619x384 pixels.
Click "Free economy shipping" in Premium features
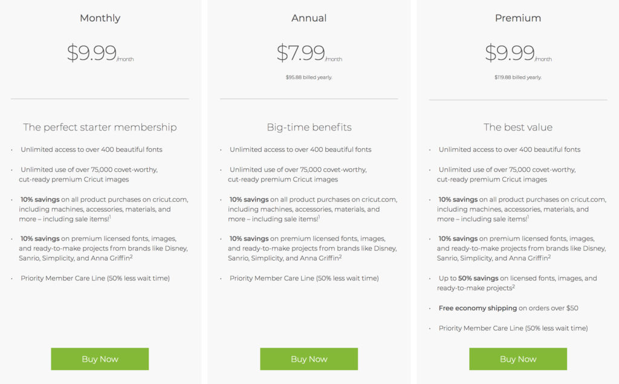tap(478, 308)
